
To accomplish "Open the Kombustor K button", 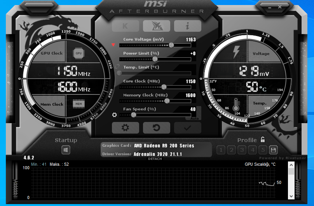I will coord(126,26).
